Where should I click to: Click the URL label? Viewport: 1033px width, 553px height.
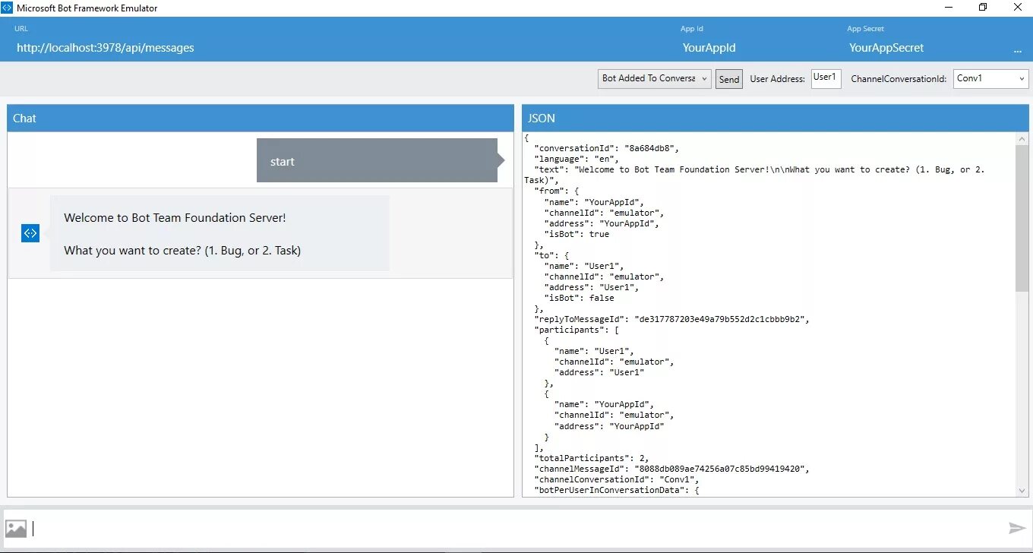point(21,29)
